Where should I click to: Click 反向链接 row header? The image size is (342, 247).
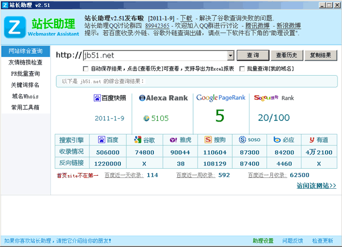pos(72,163)
